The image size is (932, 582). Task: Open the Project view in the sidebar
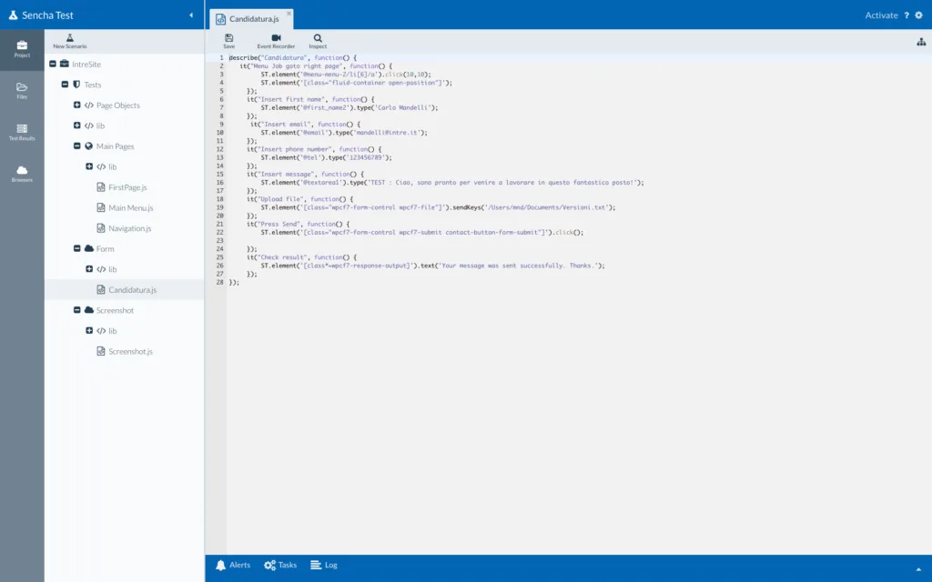[x=22, y=49]
